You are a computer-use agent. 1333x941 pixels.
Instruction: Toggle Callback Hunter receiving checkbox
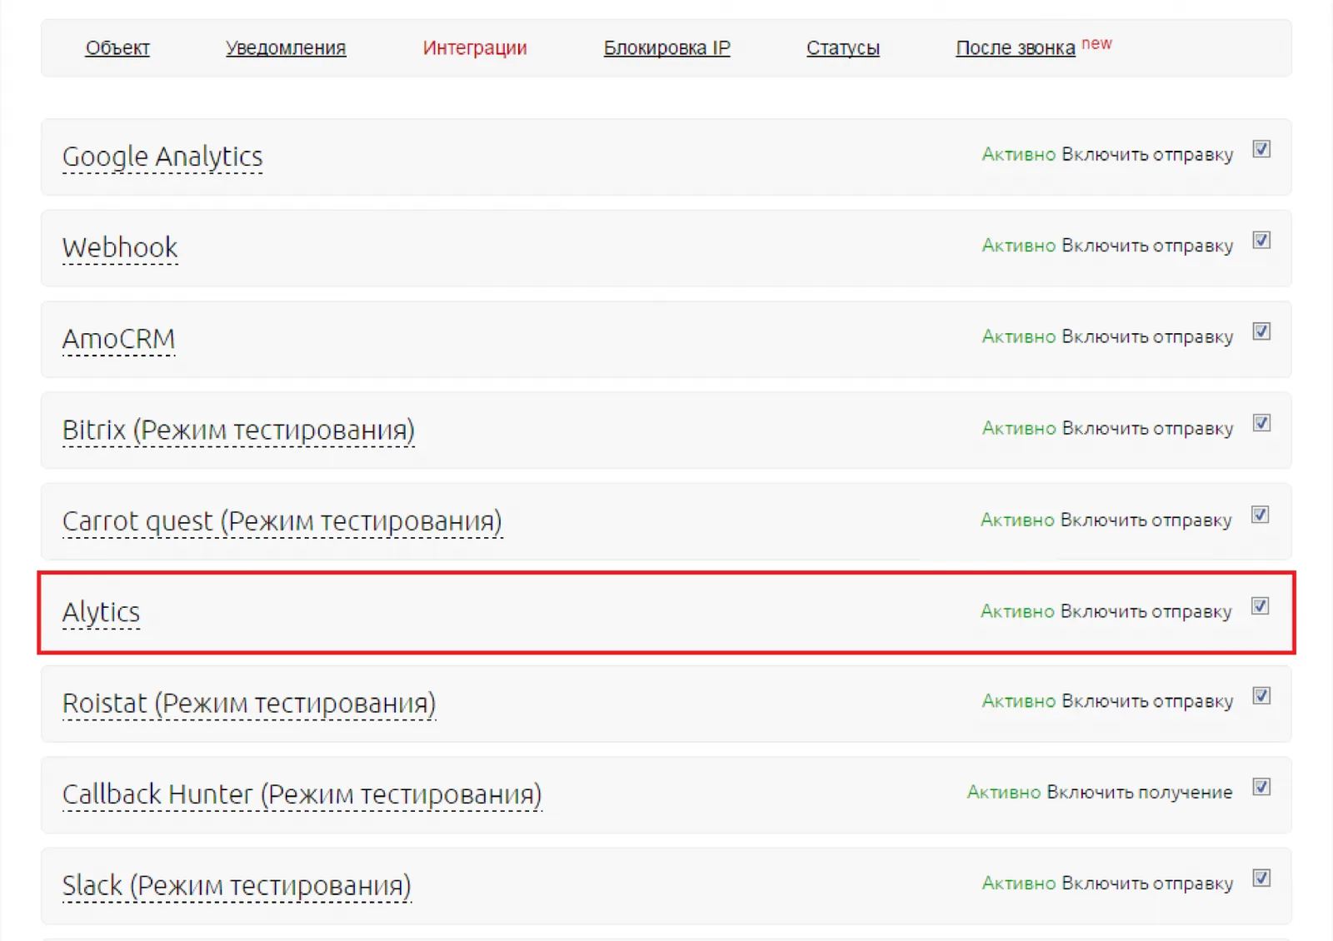click(x=1261, y=787)
